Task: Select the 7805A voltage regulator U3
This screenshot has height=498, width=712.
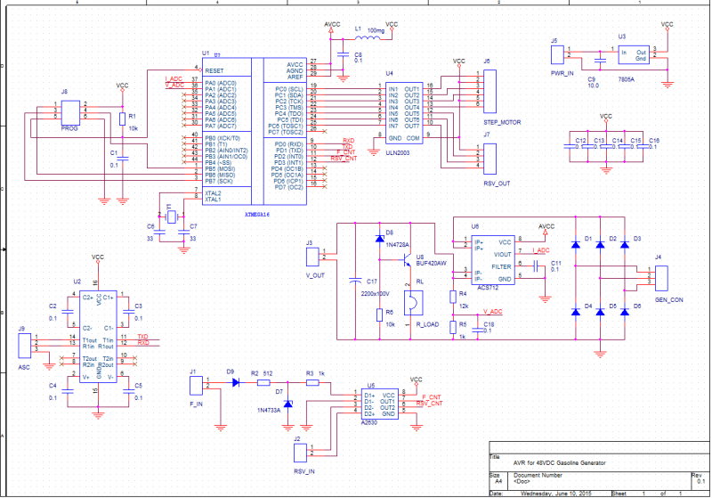Action: click(x=634, y=55)
